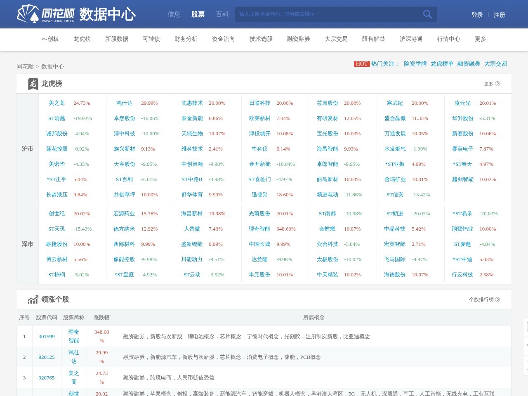Image resolution: width=528 pixels, height=396 pixels.
Task: Click 同花顺 in the breadcrumb
Action: coord(25,67)
